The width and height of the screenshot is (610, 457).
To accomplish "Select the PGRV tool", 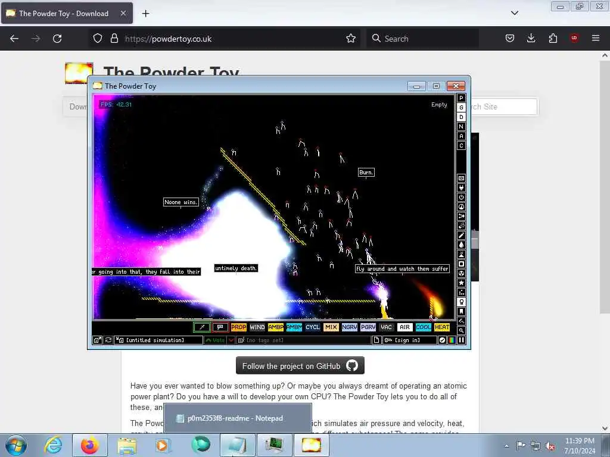I will 368,327.
